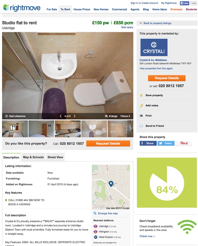Start slideshow using the slideshow icon
Viewport: 198px width, 246px height.
click(7, 116)
